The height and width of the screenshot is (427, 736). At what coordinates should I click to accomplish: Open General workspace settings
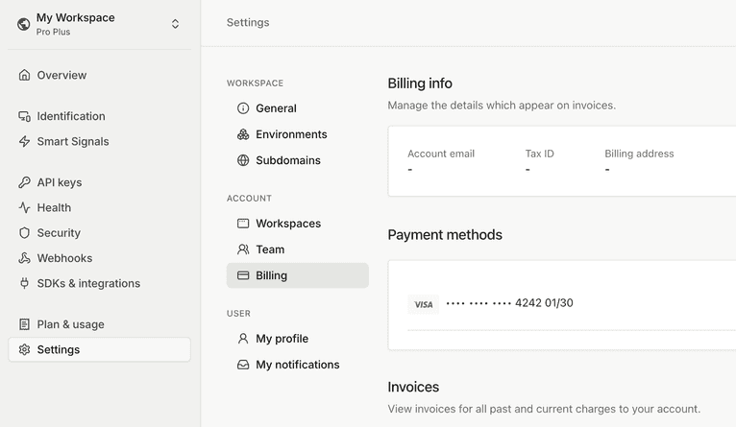tap(276, 108)
